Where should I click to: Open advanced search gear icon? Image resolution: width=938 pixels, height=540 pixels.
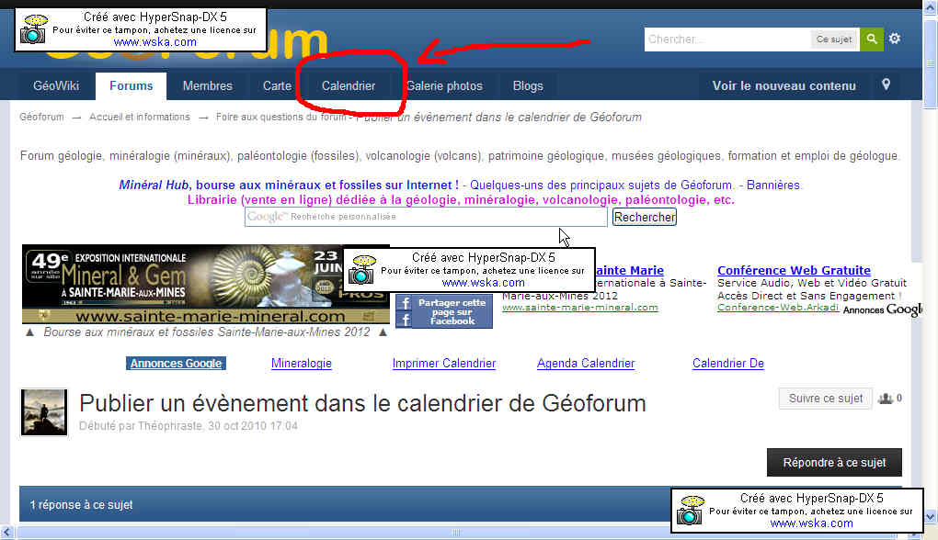point(895,39)
